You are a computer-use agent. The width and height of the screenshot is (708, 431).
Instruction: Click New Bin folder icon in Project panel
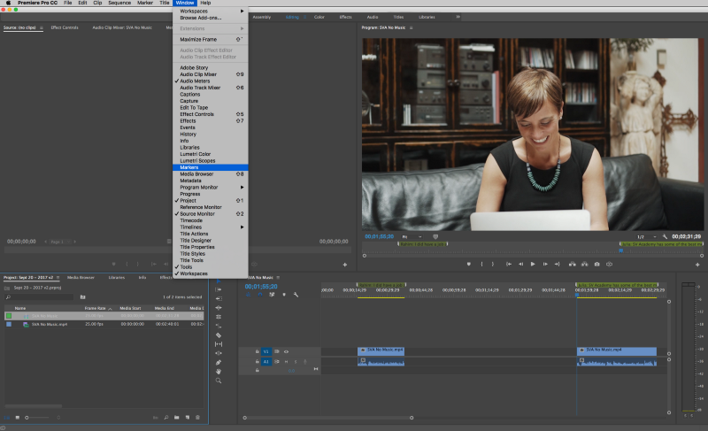tap(176, 418)
